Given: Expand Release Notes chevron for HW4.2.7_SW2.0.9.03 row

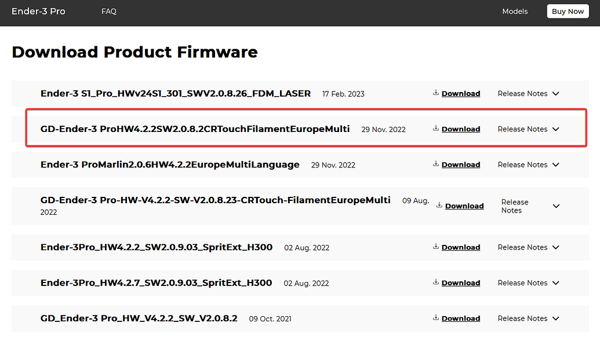Looking at the screenshot, I should [556, 283].
